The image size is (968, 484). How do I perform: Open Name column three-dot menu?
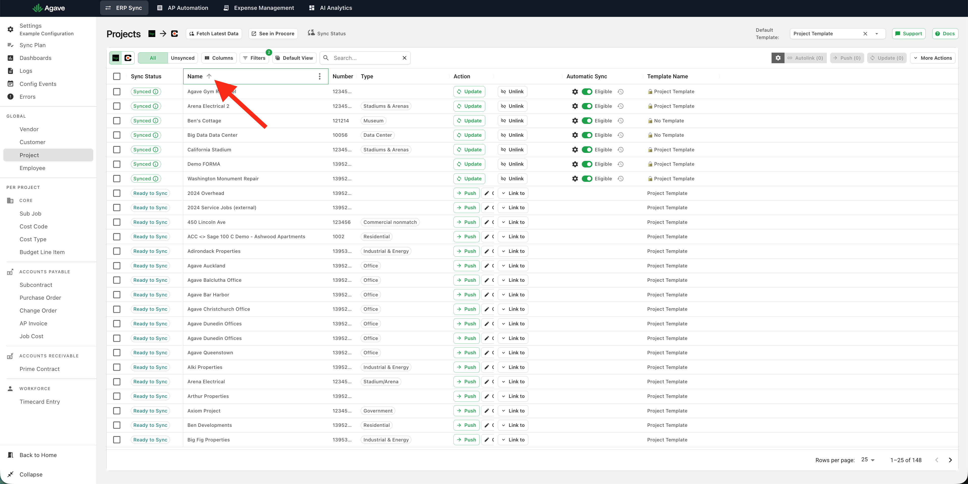[x=319, y=76]
